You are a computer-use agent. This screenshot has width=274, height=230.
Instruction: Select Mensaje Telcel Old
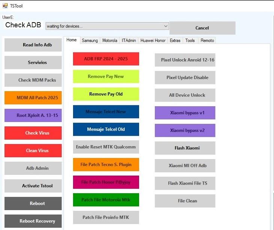click(106, 129)
